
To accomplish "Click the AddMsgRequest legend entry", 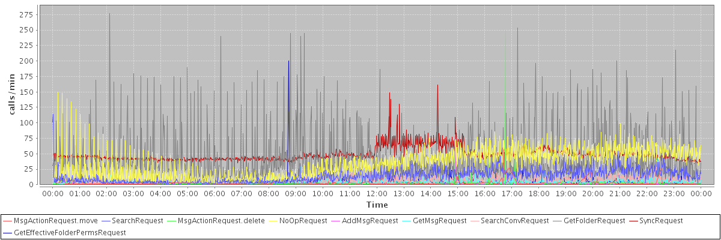I will click(x=365, y=221).
